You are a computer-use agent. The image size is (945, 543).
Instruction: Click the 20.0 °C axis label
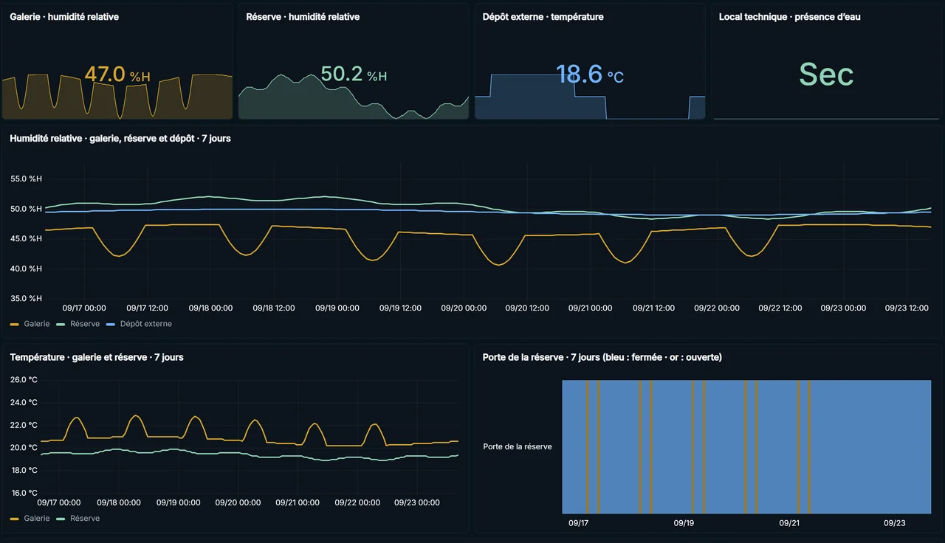pos(24,448)
